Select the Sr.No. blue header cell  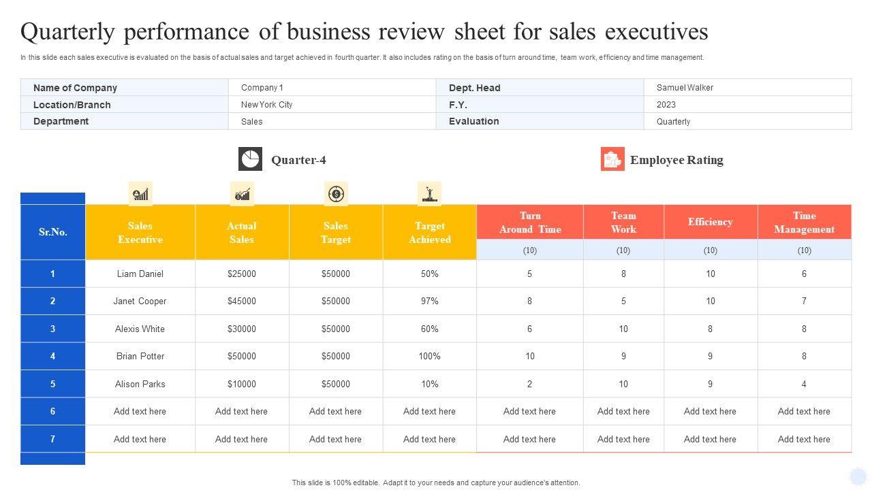click(53, 232)
